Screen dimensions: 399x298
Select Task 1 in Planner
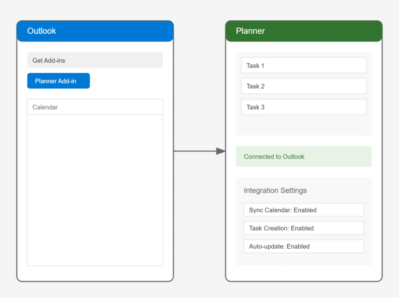click(x=304, y=65)
